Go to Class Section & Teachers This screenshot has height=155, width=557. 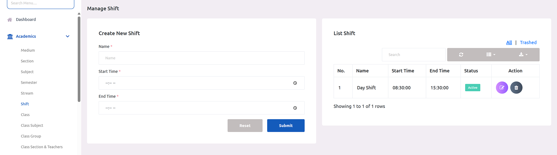(42, 147)
